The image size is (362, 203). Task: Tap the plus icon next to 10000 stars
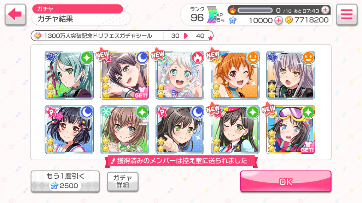279,20
